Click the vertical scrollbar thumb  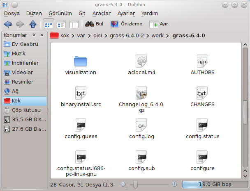(x=245, y=112)
